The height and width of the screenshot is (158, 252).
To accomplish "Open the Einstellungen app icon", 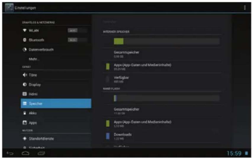I will point(9,8).
